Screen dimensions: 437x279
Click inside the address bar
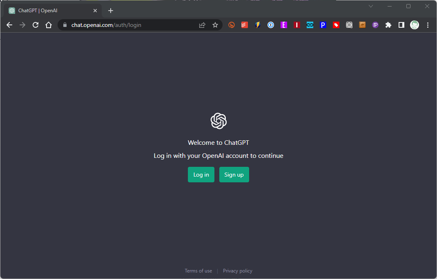pyautogui.click(x=123, y=25)
